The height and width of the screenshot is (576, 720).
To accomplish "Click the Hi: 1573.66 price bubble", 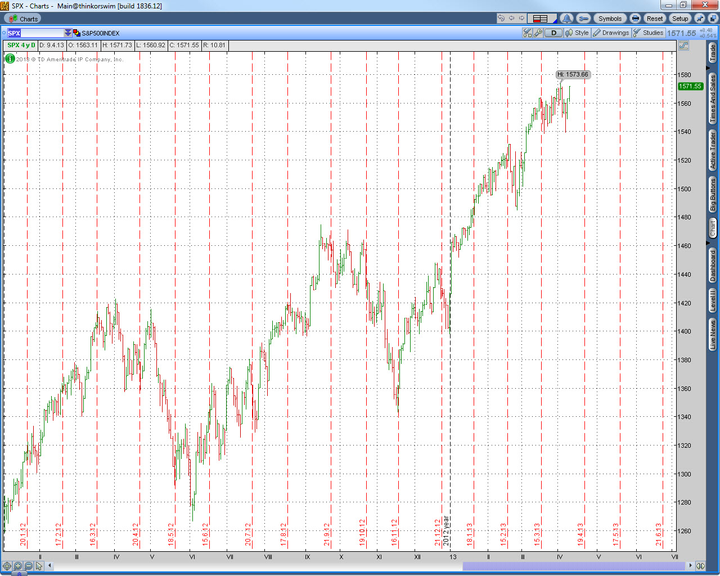I will 573,74.
